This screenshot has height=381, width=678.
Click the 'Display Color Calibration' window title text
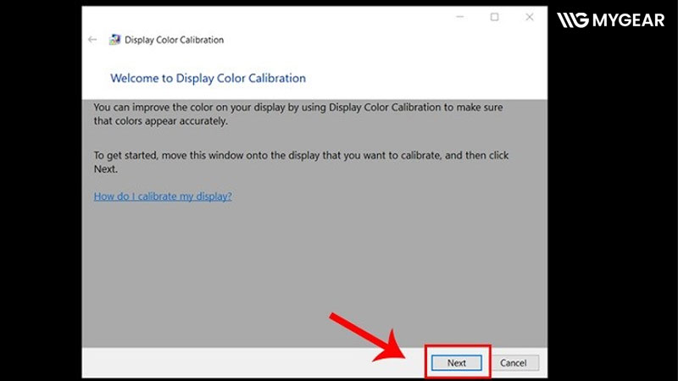click(174, 40)
